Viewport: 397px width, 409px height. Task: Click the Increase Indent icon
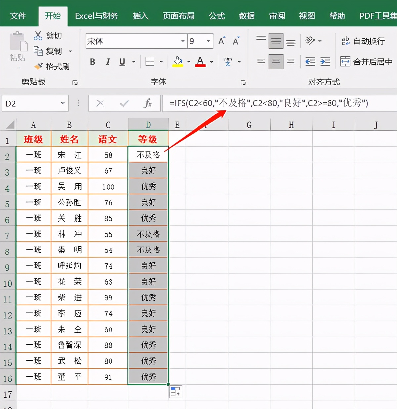click(x=325, y=62)
